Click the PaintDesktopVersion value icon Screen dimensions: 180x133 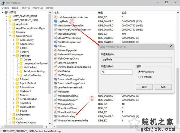(x=55, y=42)
